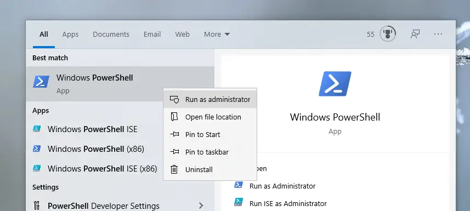Click the icon beside Run ISE as Administrator
Image resolution: width=470 pixels, height=211 pixels.
tap(239, 202)
